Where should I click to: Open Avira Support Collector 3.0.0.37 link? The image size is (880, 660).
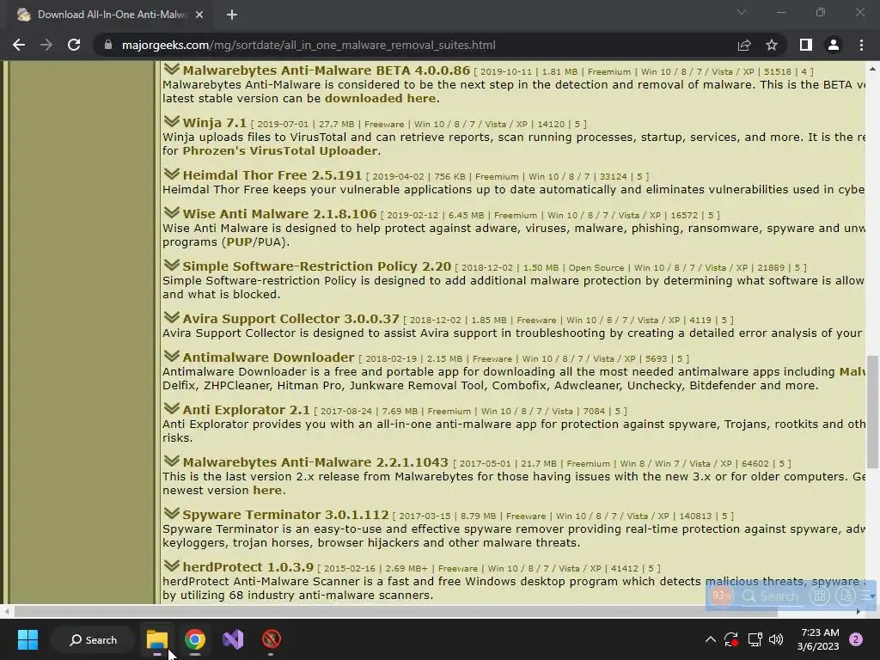(290, 318)
